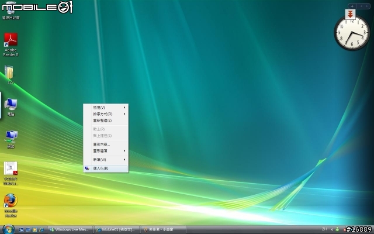Expand hidden tray icons chevron

(x=331, y=229)
